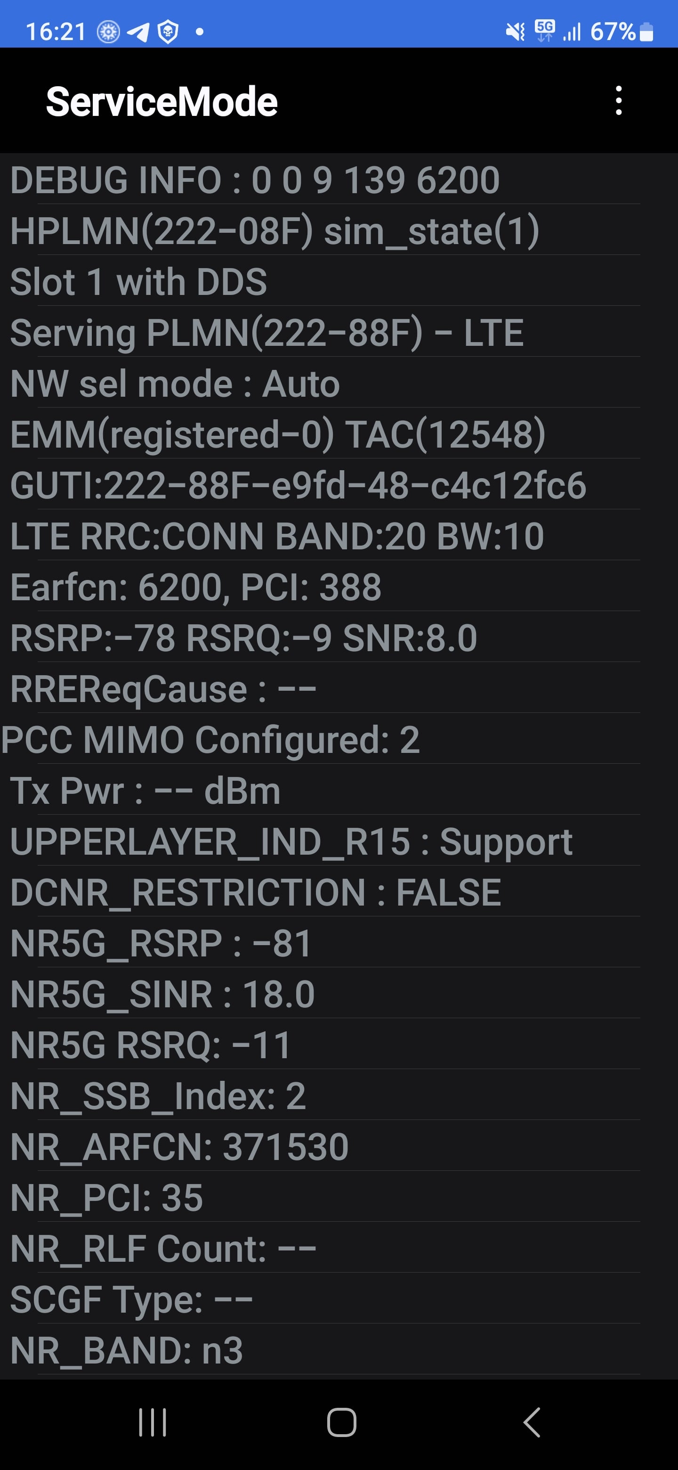Select the Serving PLMN(222-88F) - LTE row
The height and width of the screenshot is (1470, 678).
point(339,332)
